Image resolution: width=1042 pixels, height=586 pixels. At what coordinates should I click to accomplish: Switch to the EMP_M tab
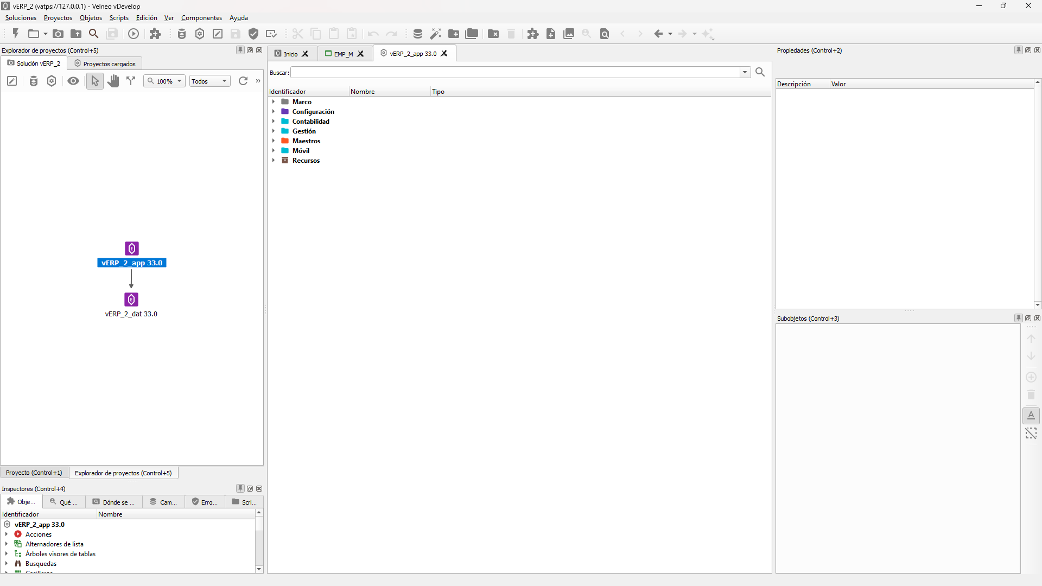343,54
